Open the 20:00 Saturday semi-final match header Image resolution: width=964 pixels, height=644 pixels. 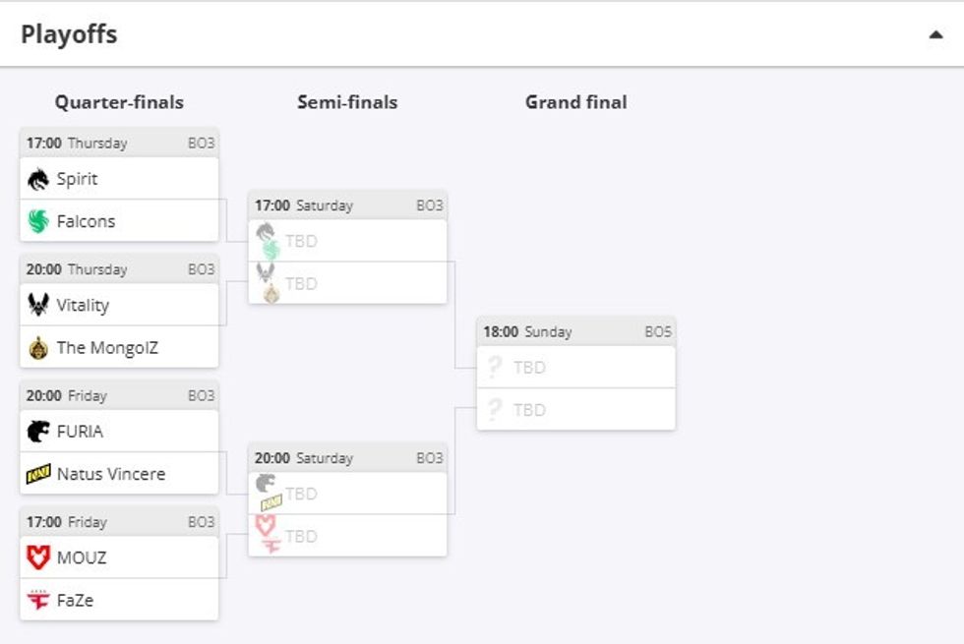[347, 458]
